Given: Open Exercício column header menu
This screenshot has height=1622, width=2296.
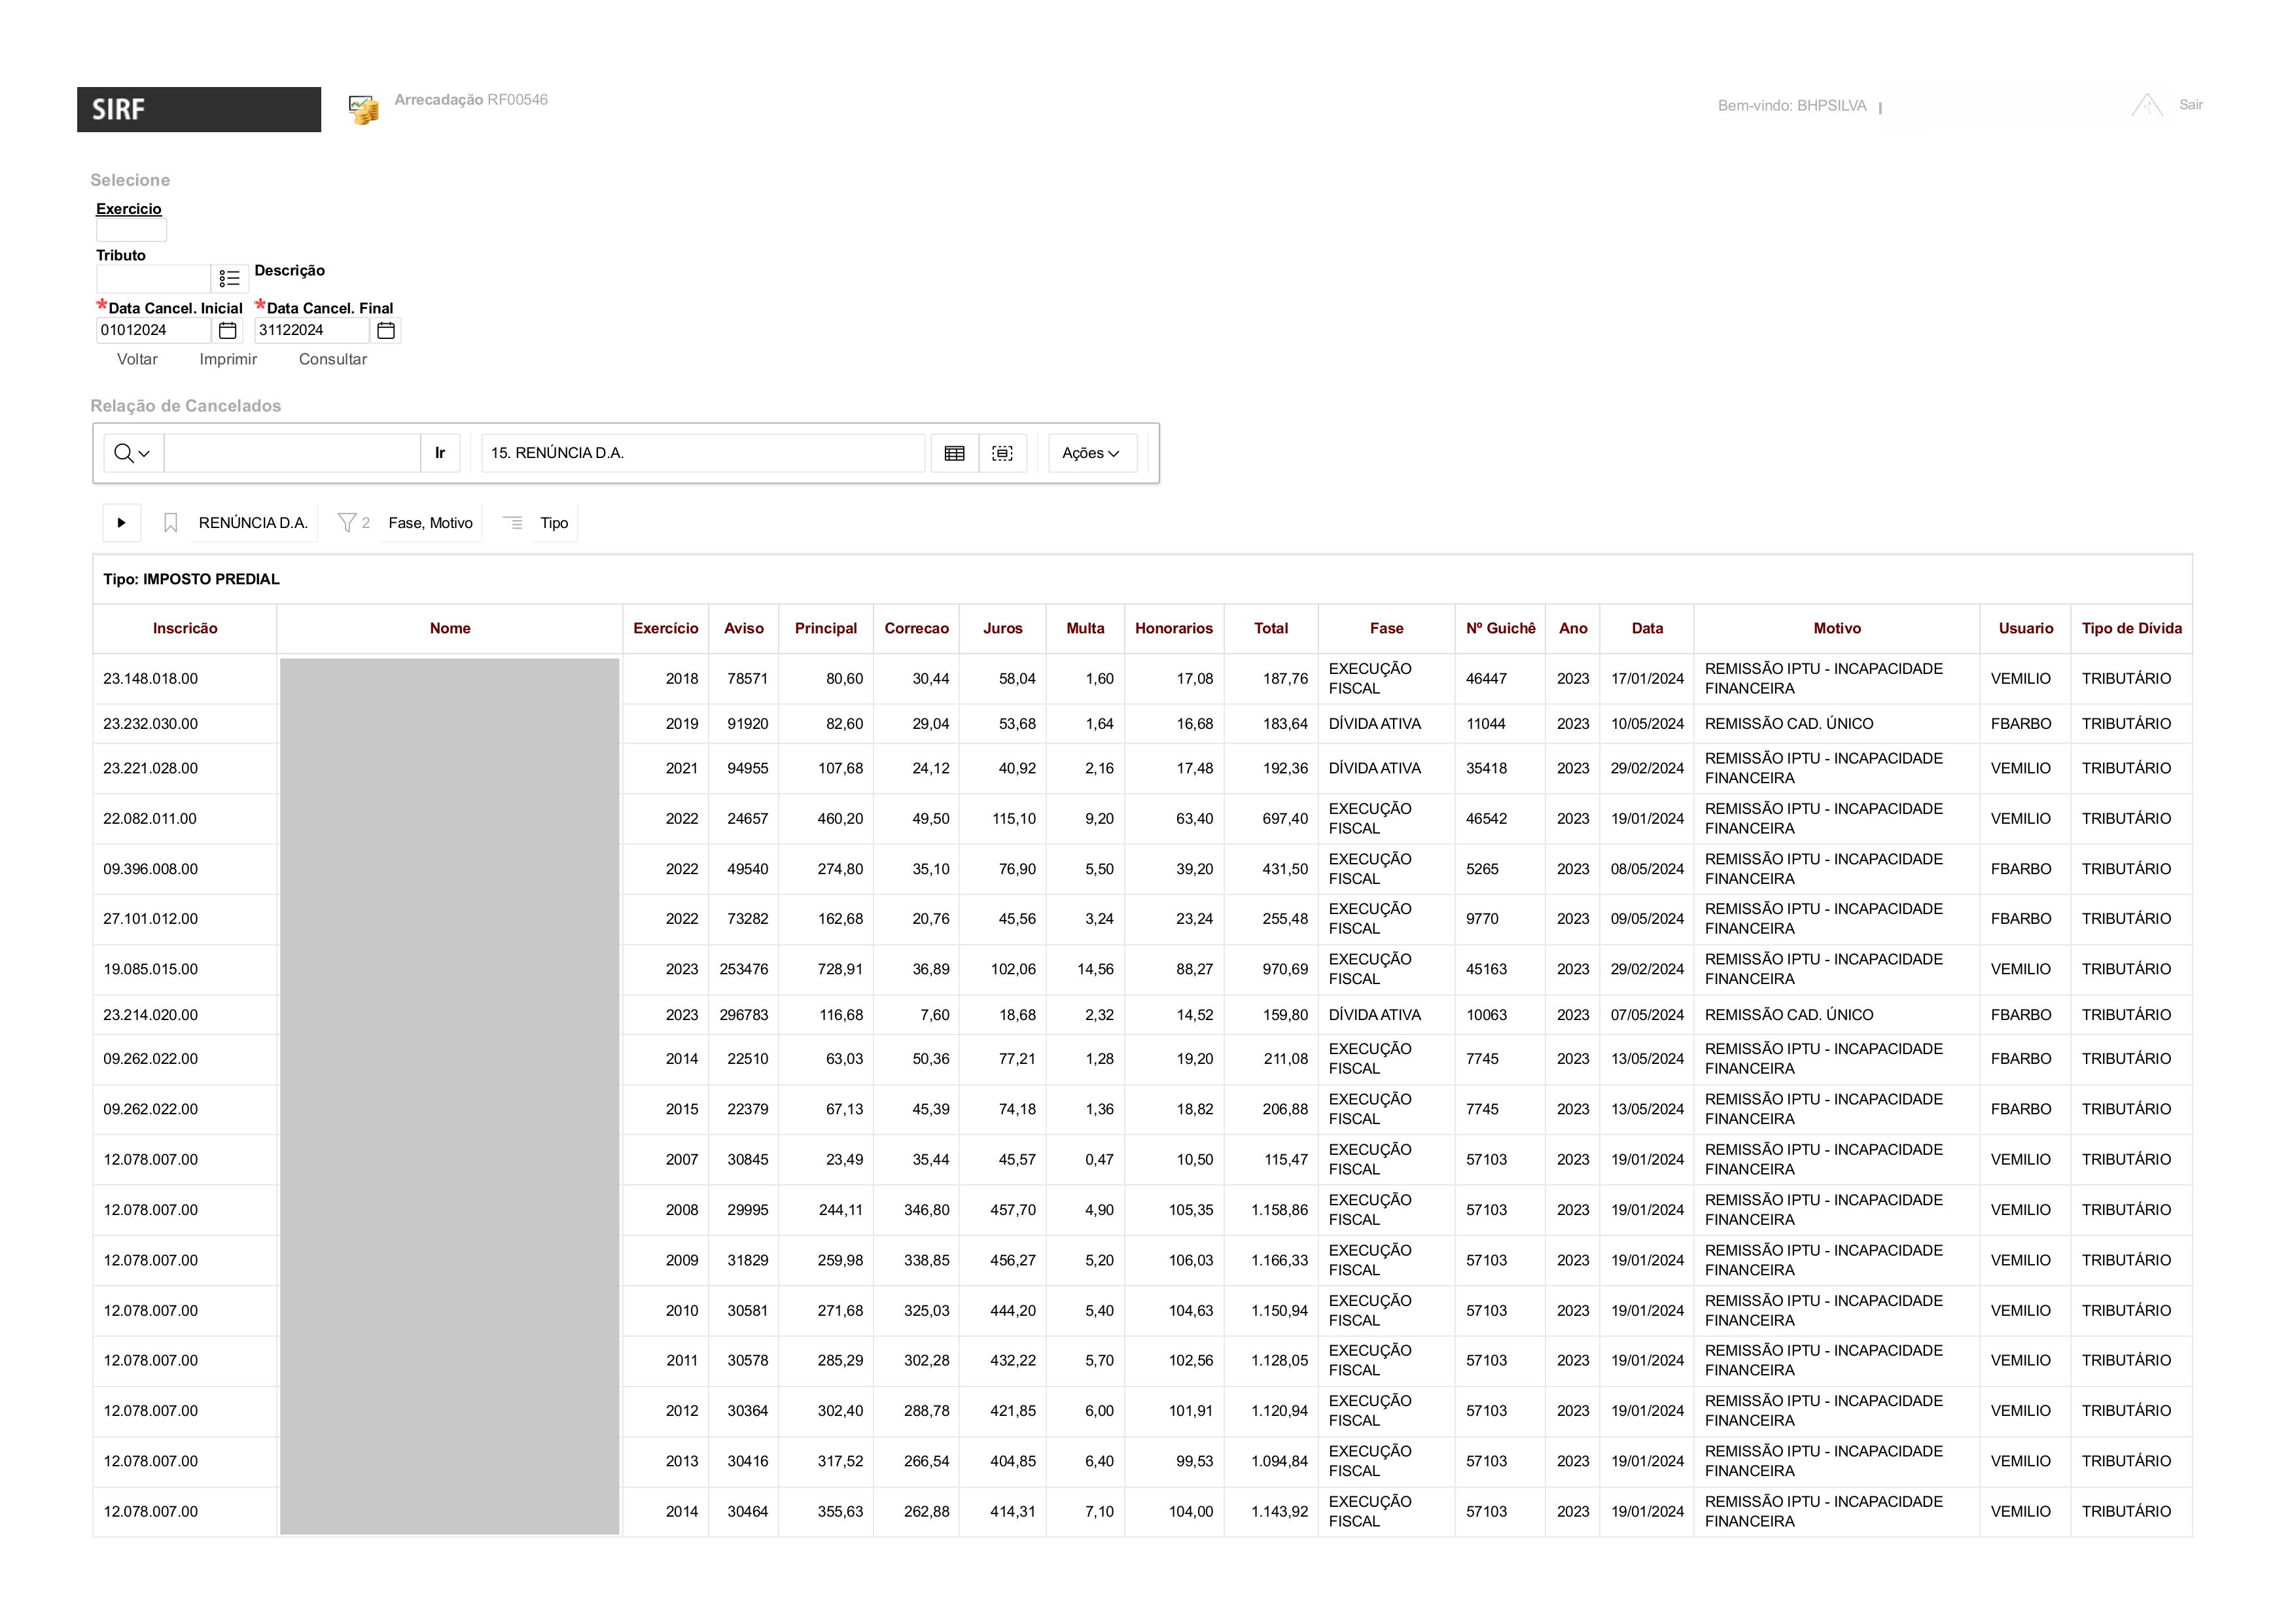Looking at the screenshot, I should click(666, 628).
